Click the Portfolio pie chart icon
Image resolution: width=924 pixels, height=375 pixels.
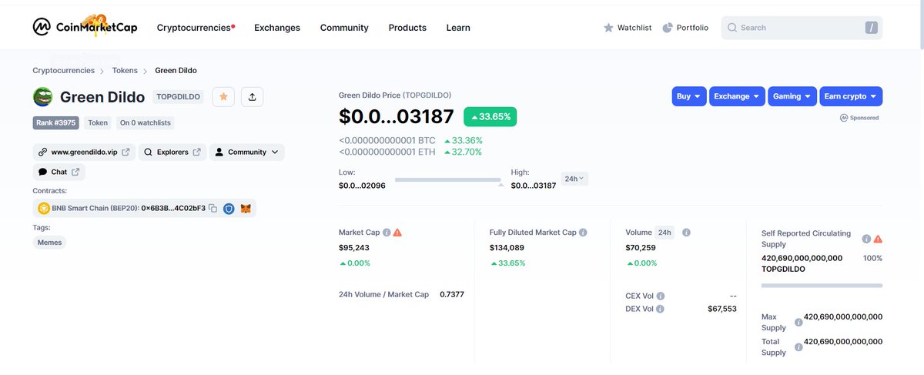tap(668, 28)
